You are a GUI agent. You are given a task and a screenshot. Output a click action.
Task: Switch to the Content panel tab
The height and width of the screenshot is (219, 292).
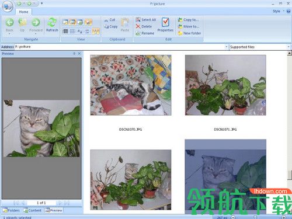32,210
